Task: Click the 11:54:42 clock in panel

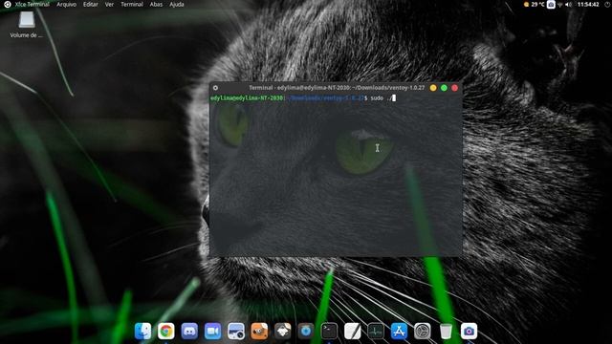Action: [x=588, y=4]
